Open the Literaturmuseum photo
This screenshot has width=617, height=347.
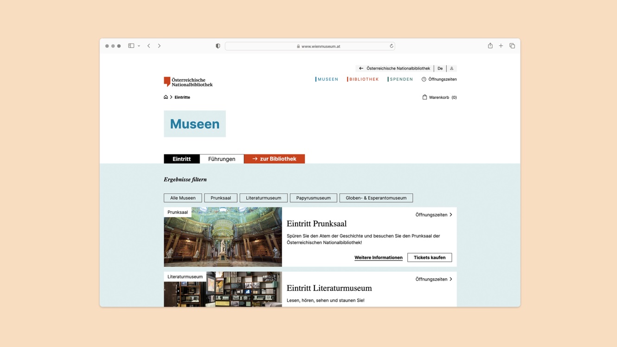click(223, 289)
